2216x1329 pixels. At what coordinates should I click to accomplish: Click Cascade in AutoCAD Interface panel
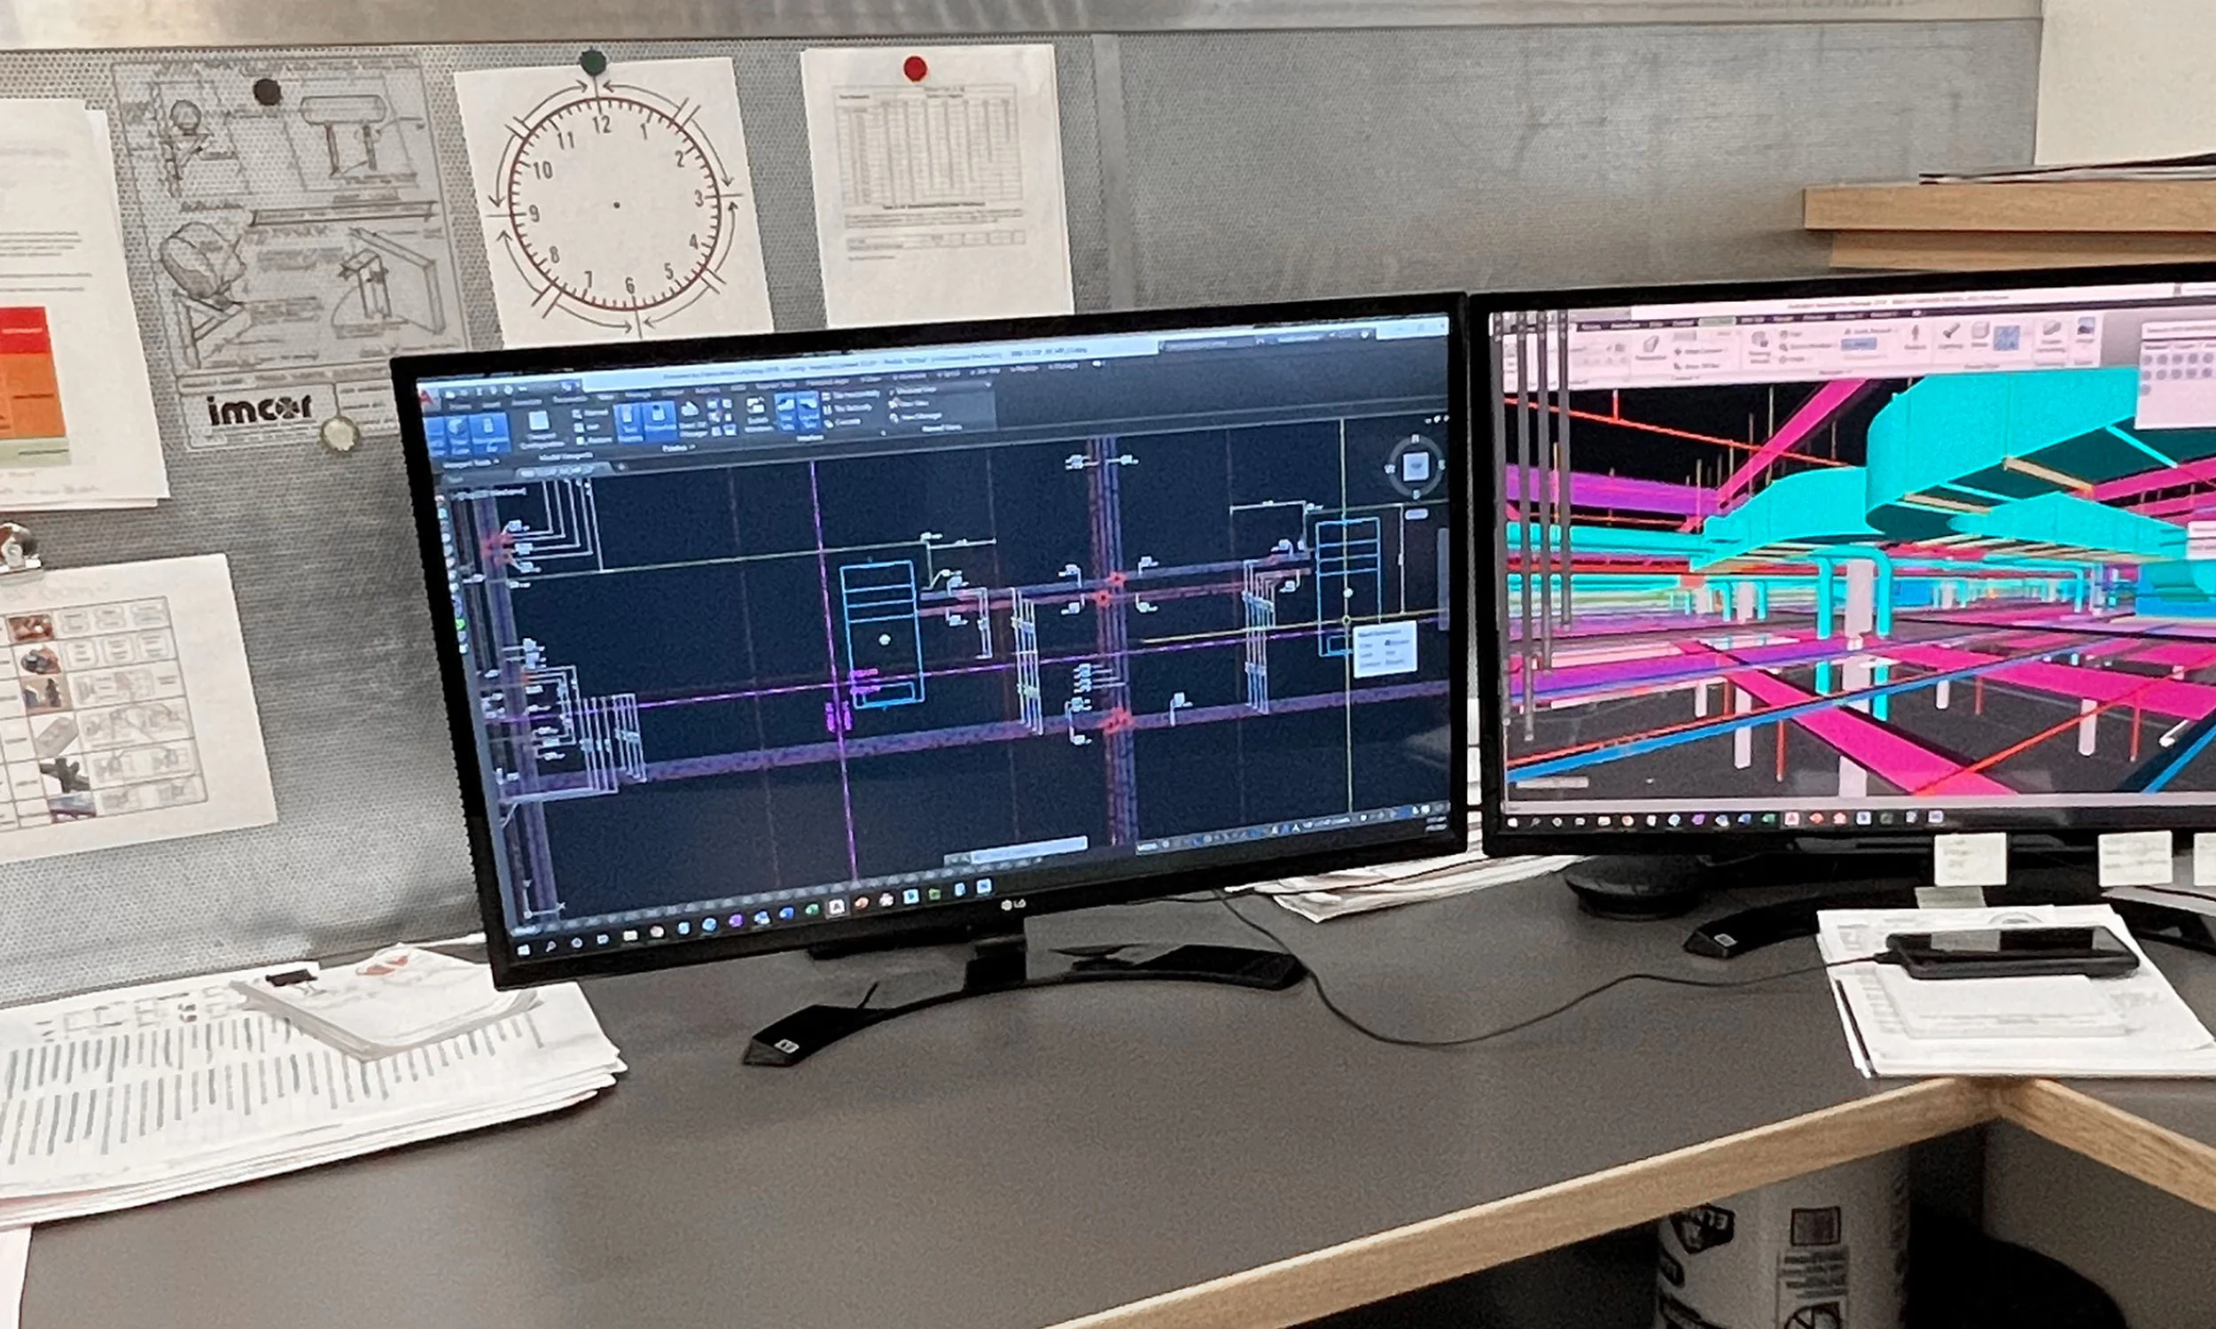tap(842, 423)
